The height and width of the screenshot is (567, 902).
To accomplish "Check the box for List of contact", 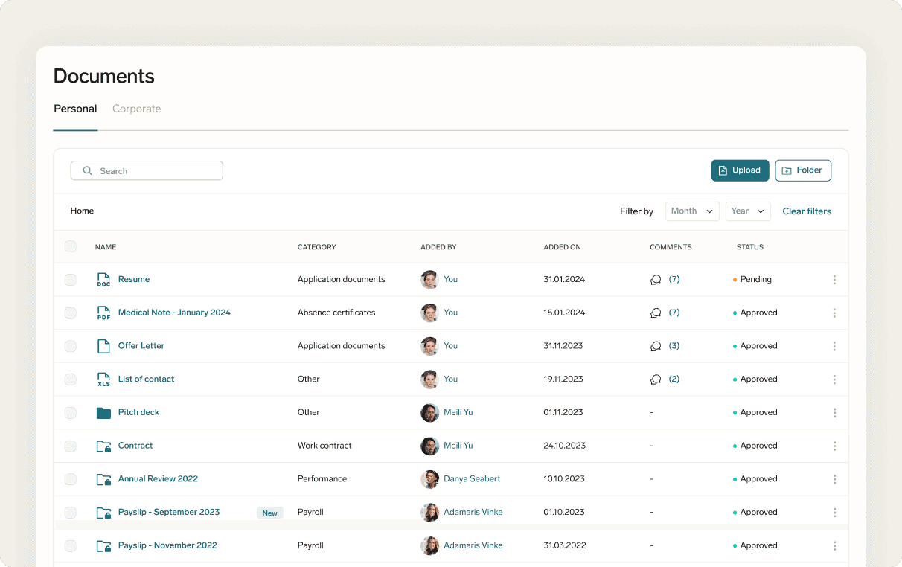I will point(70,379).
